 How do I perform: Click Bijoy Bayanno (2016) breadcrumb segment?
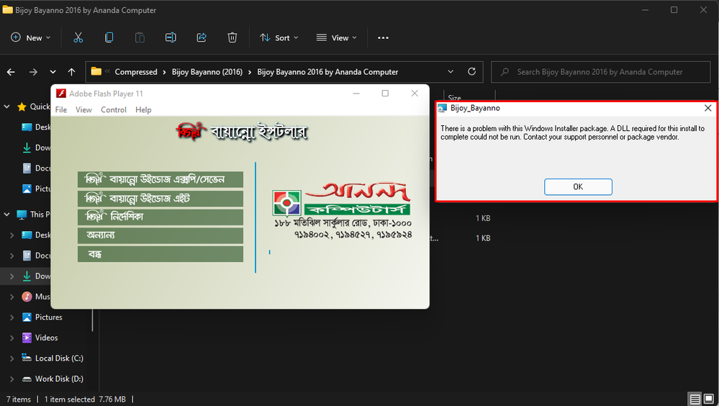point(207,72)
